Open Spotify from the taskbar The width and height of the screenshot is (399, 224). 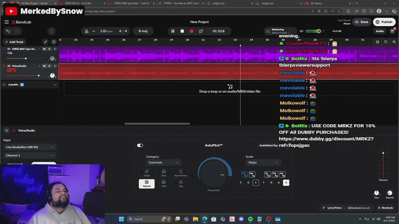point(250,219)
